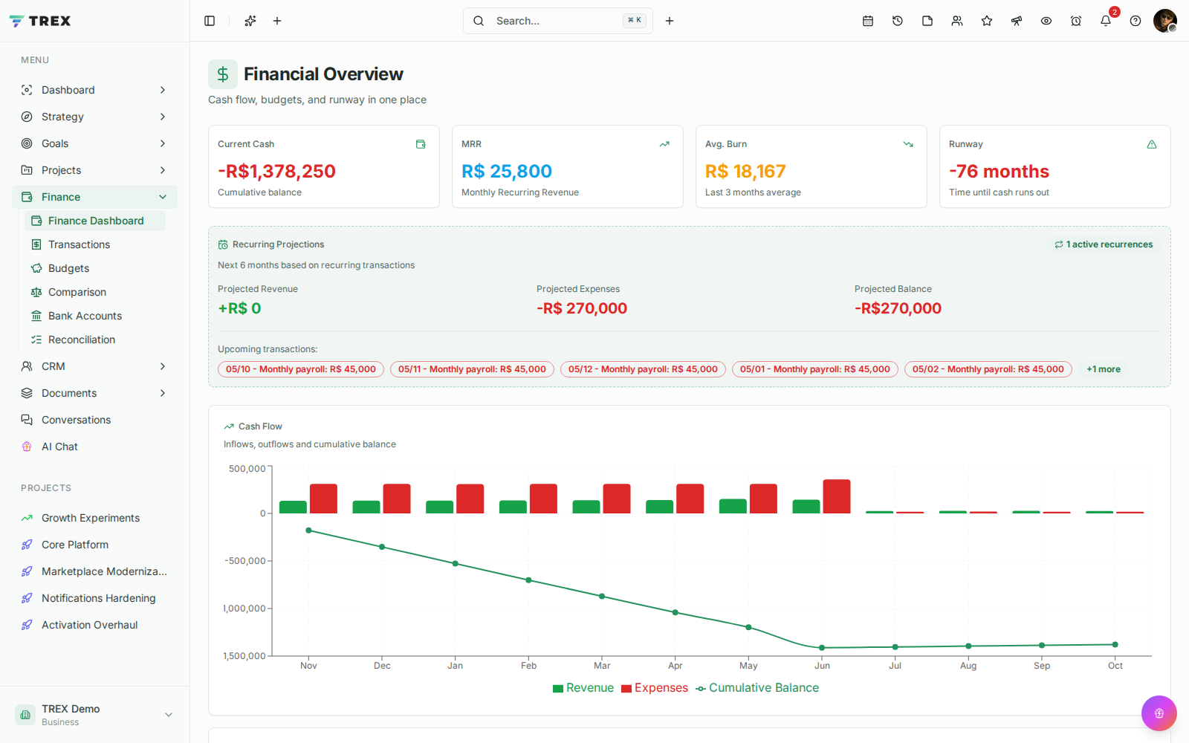Screen dimensions: 1189x743
Task: Click the Nov green revenue bar
Action: tap(293, 507)
